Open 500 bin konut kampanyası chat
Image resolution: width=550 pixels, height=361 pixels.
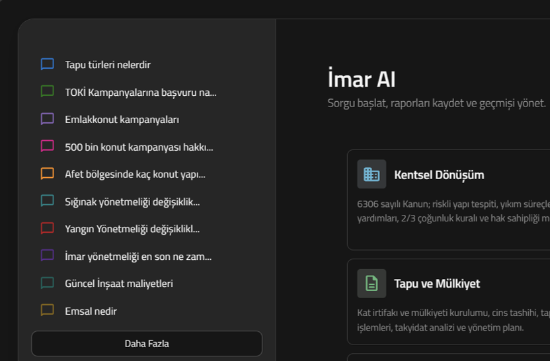click(x=139, y=147)
